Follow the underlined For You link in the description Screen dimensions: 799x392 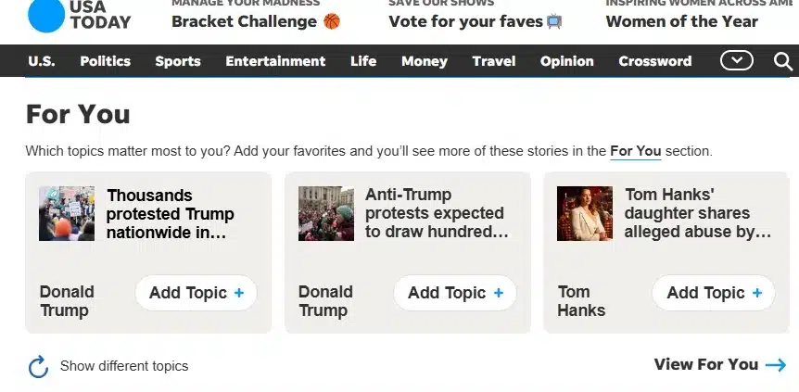point(636,151)
